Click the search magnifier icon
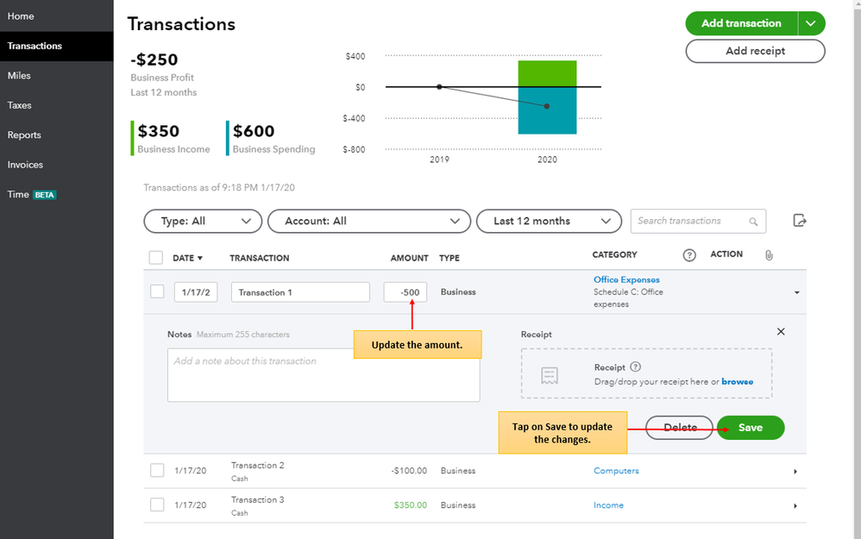 [753, 222]
